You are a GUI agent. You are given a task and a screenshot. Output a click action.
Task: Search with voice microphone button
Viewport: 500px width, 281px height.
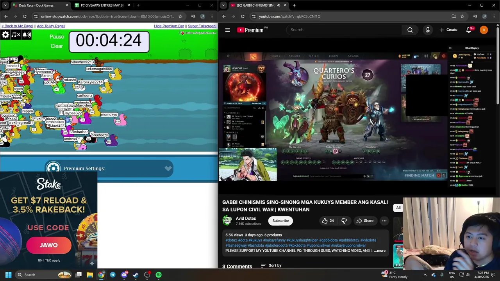tap(428, 30)
